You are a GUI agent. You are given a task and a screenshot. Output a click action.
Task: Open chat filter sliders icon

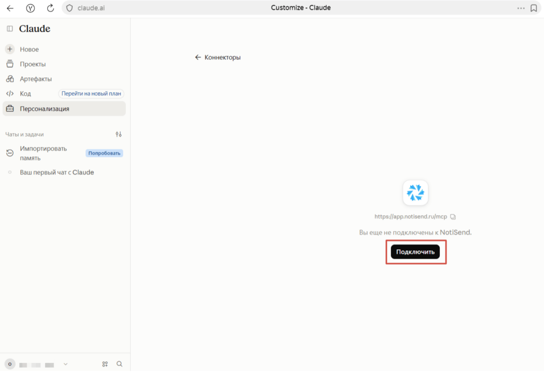pyautogui.click(x=118, y=134)
